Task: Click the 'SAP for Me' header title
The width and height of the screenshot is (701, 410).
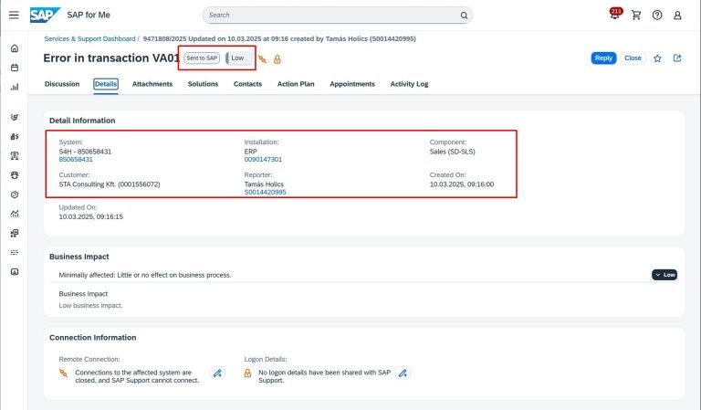Action: [x=89, y=16]
